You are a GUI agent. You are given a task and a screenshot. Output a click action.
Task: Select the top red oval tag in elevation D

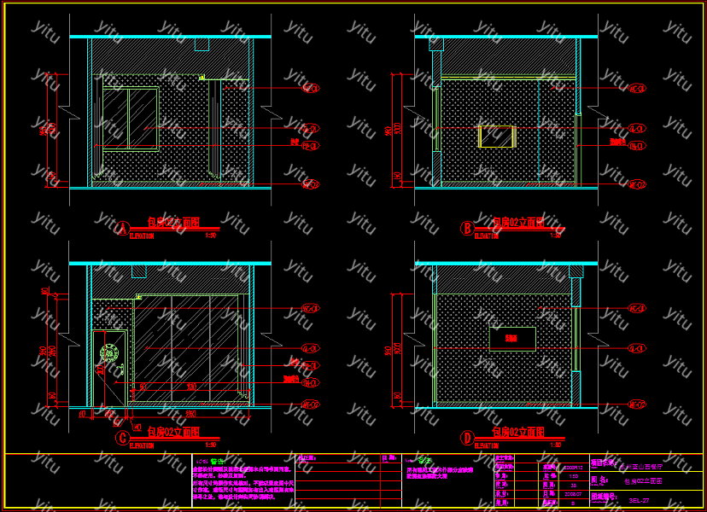tap(637, 308)
